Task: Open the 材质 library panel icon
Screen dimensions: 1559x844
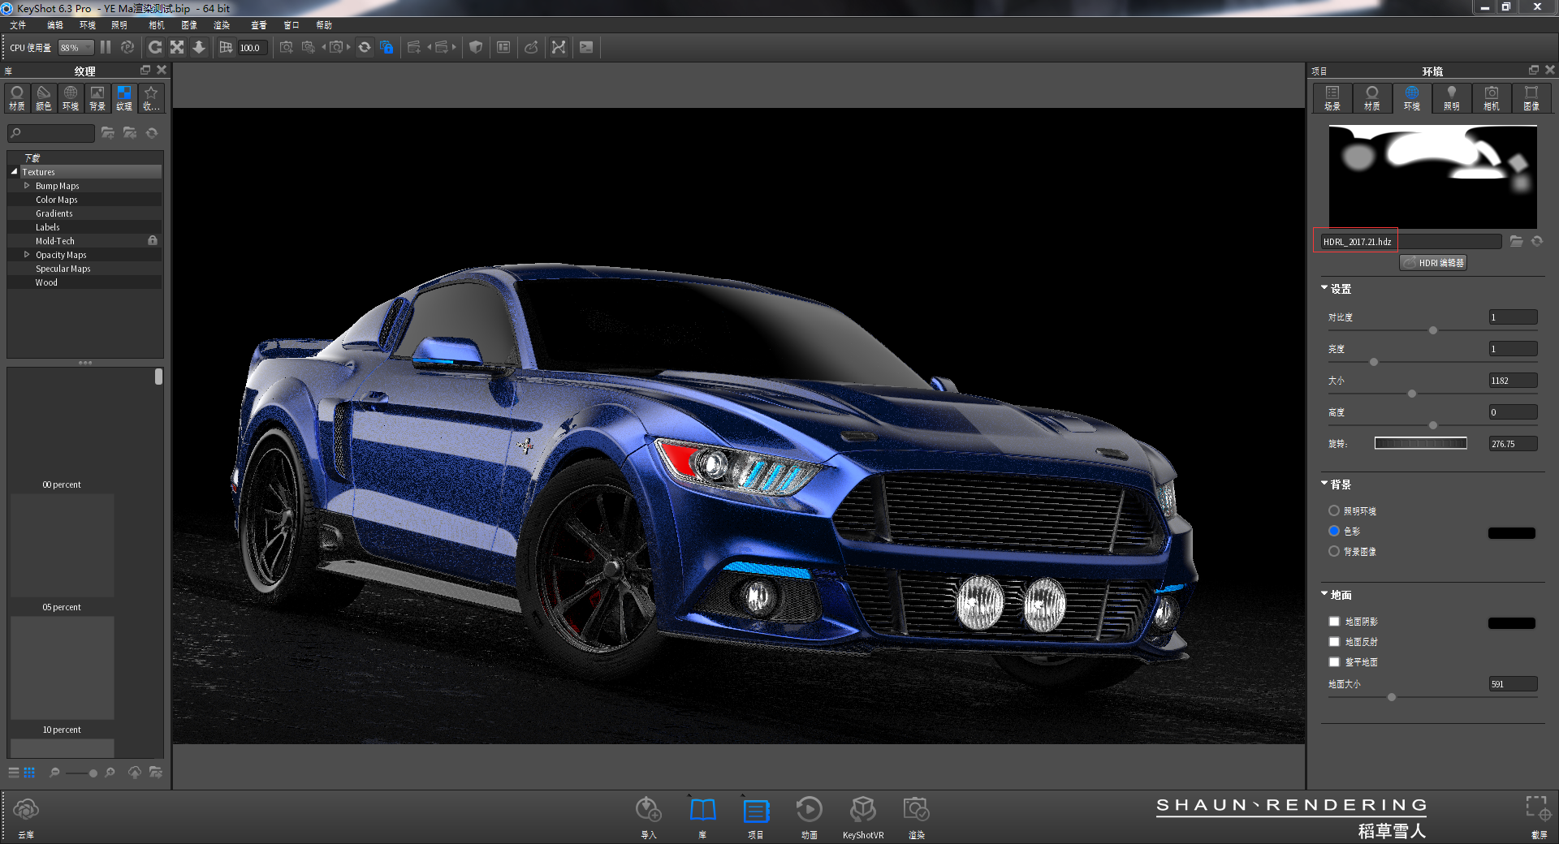Action: (x=16, y=98)
